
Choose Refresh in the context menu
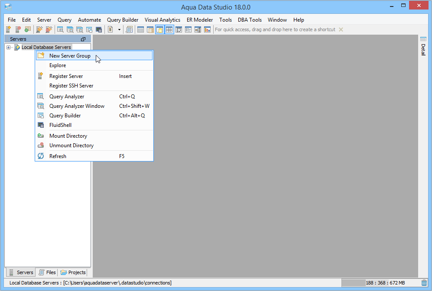click(x=94, y=156)
